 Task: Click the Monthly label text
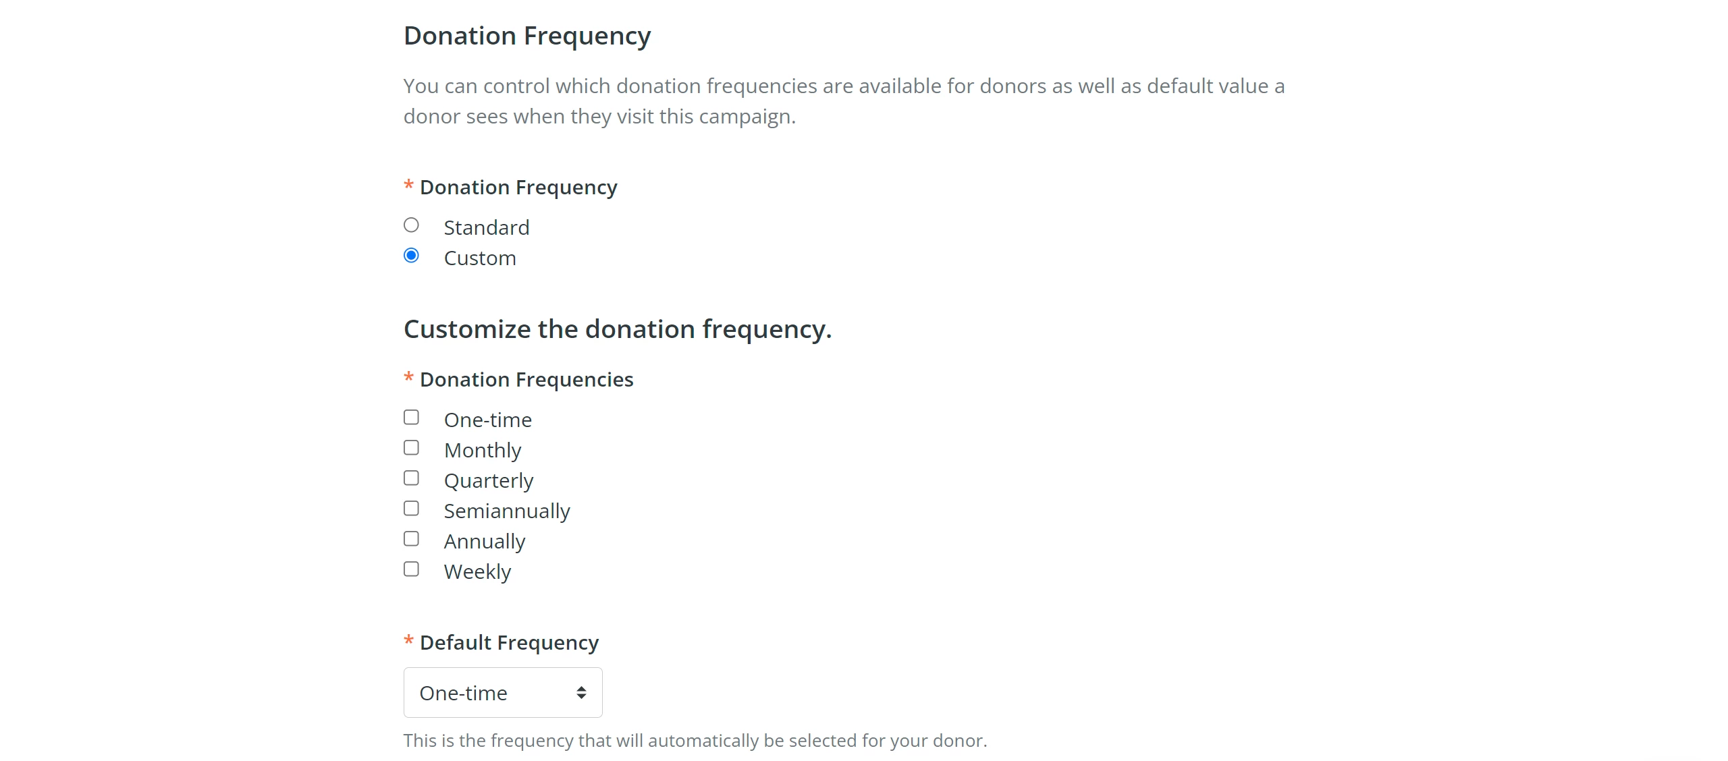(482, 449)
